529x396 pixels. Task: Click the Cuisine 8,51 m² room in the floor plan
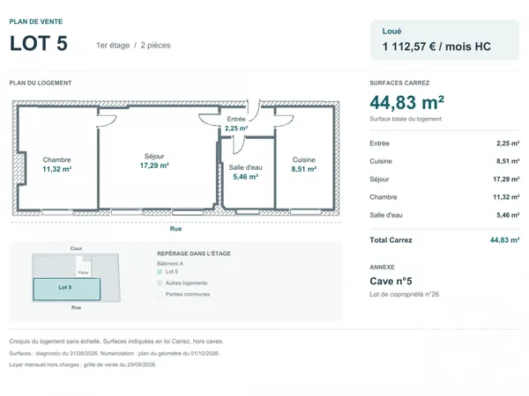pyautogui.click(x=304, y=165)
